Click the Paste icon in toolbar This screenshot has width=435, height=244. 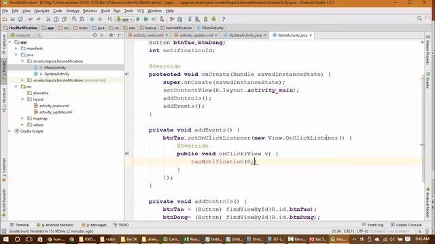[64, 19]
